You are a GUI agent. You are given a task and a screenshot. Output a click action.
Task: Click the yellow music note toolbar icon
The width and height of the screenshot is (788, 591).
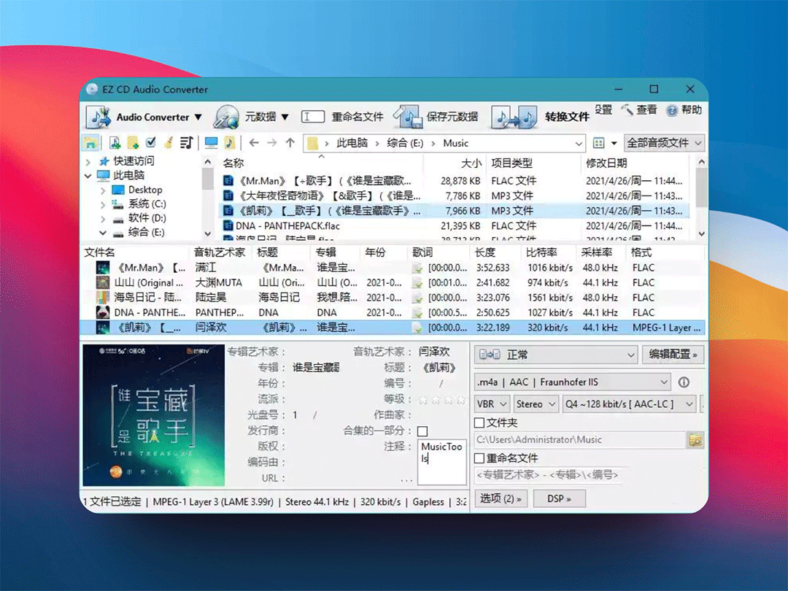coord(229,143)
